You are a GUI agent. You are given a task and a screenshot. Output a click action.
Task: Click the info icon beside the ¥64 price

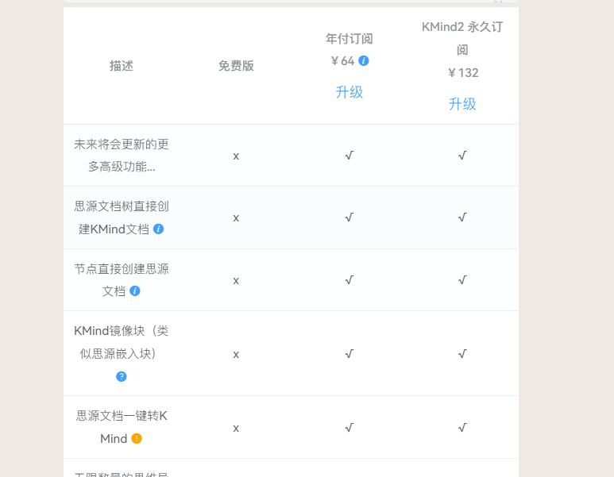[x=364, y=60]
